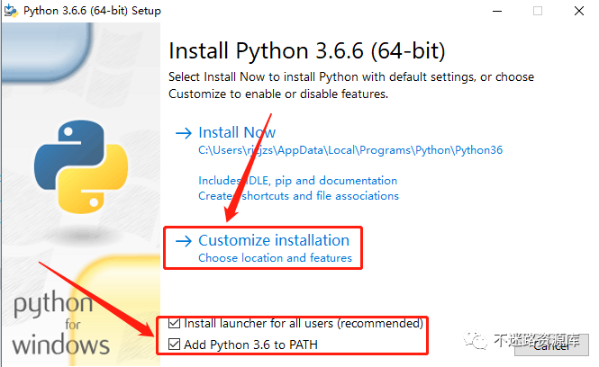Click the arrow icon beside Install Now
Image resolution: width=599 pixels, height=367 pixels.
pos(184,133)
